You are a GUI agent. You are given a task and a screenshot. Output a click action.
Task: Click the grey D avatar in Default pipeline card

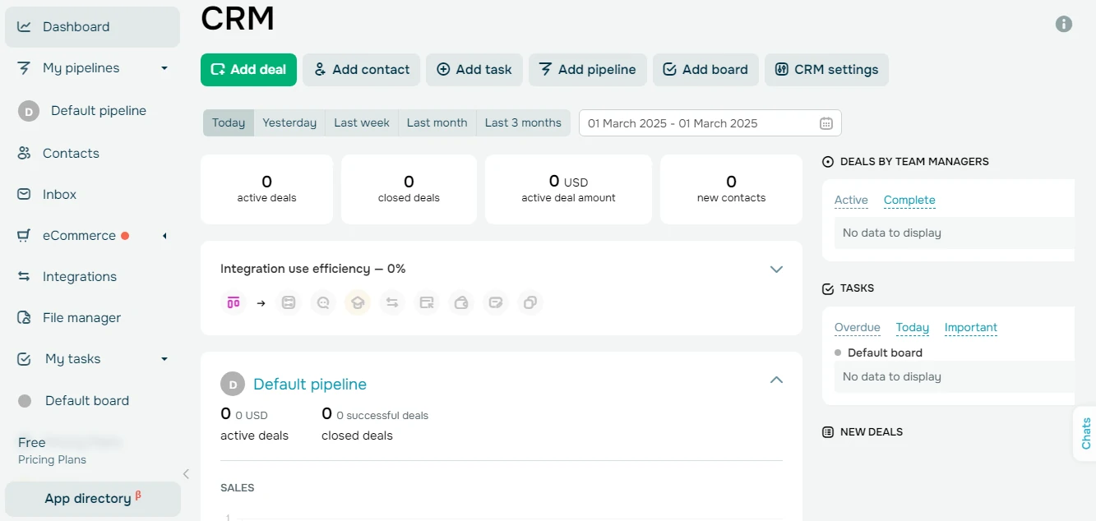pos(233,384)
